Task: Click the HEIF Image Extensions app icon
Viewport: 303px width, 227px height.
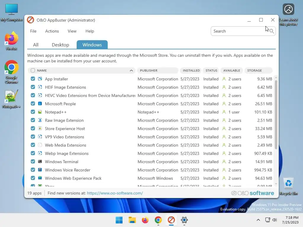Action: (x=40, y=87)
